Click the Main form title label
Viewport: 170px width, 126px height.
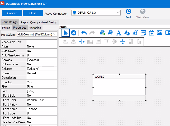[x=63, y=27]
